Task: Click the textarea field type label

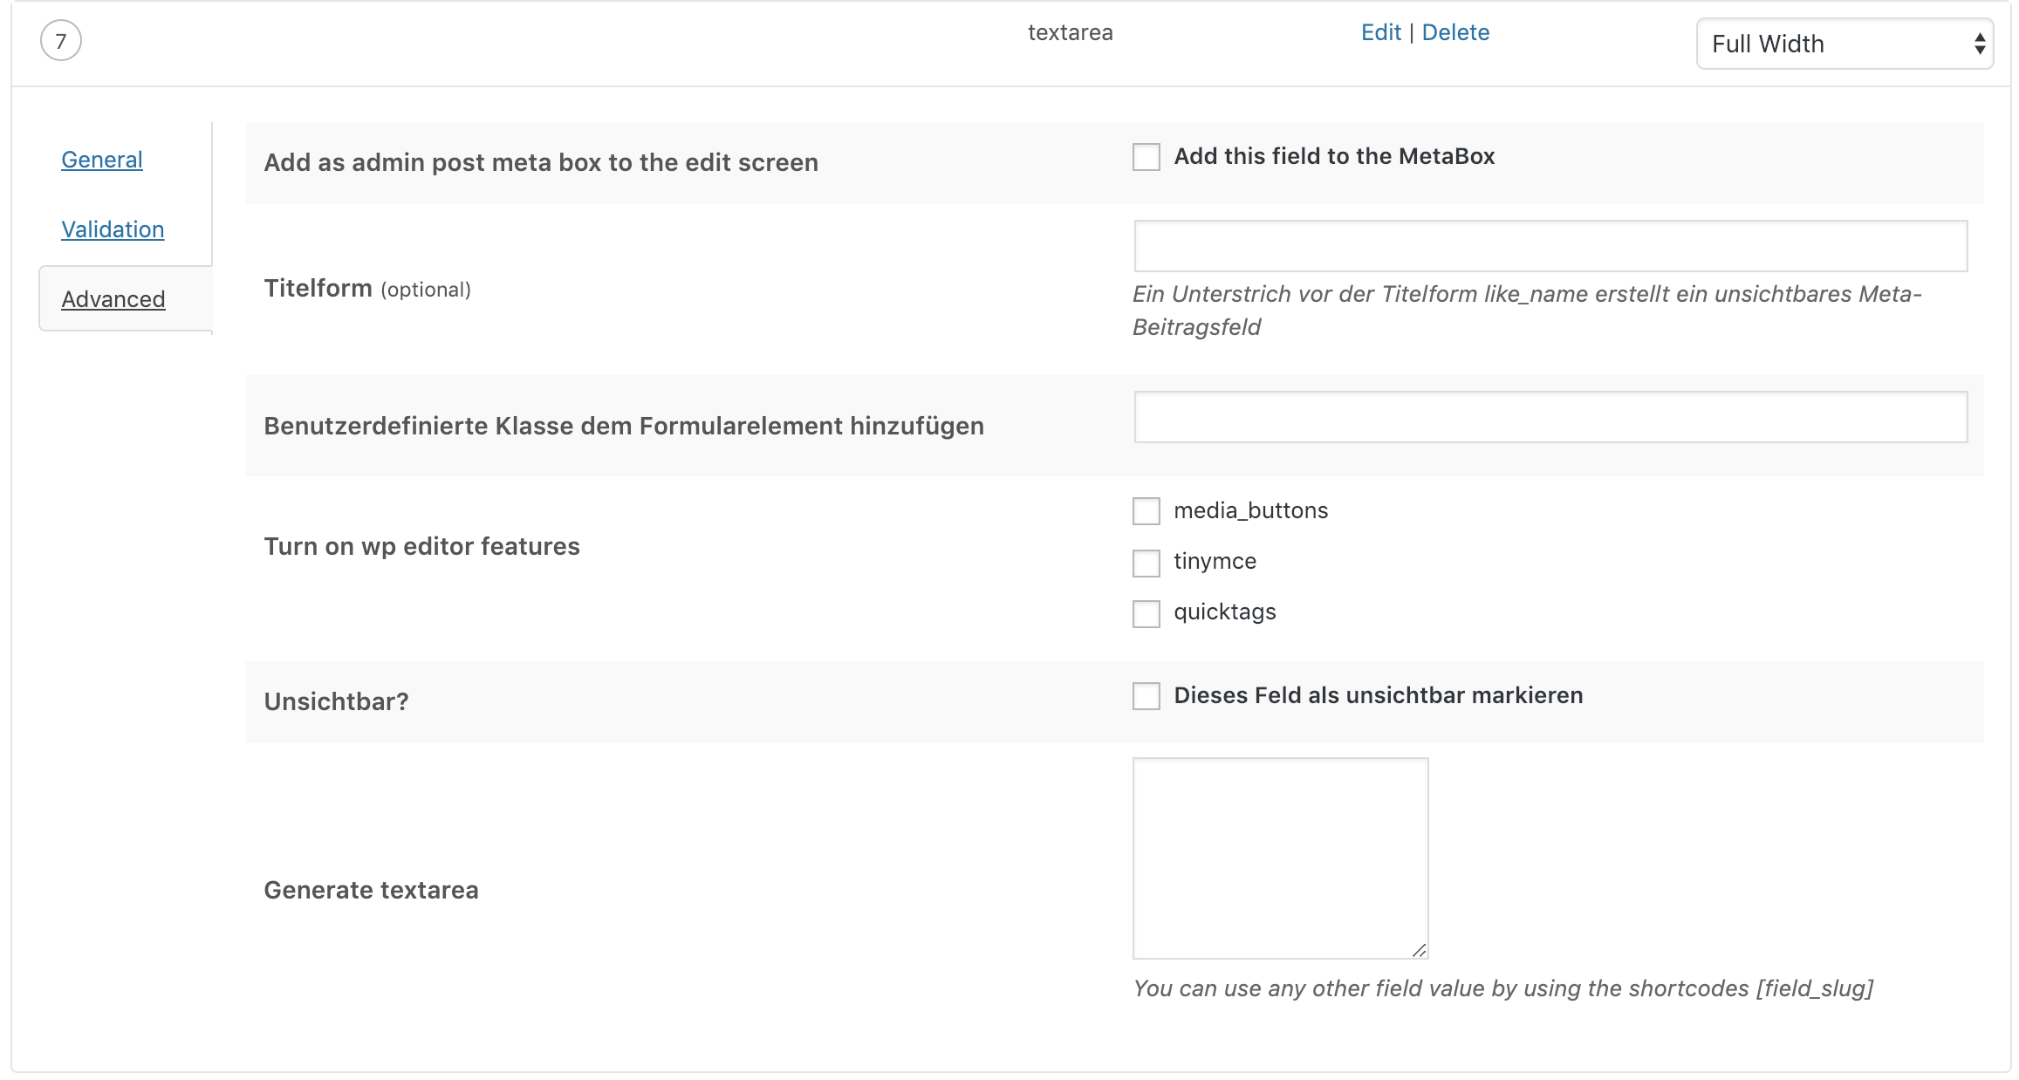Action: pyautogui.click(x=1071, y=32)
